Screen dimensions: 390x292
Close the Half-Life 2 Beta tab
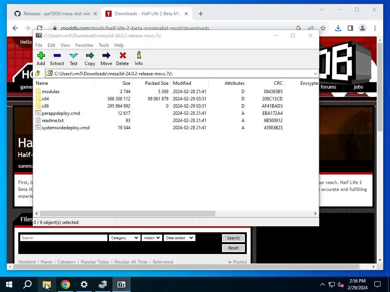186,14
